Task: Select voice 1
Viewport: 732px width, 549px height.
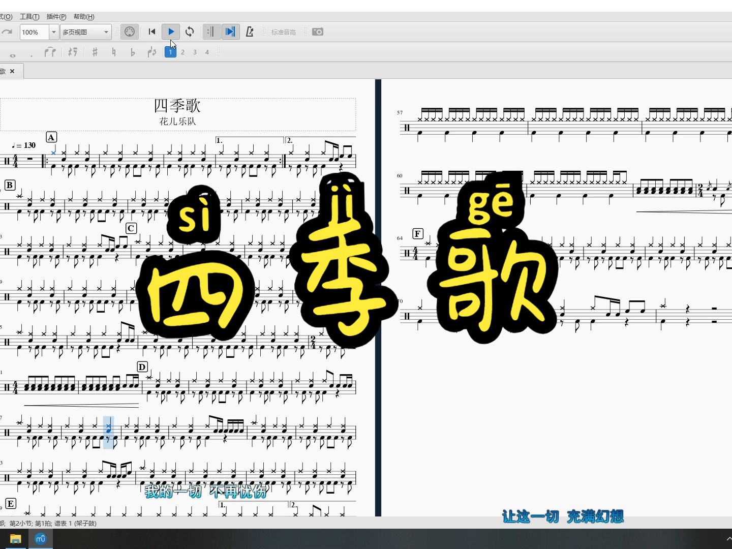Action: pos(170,52)
